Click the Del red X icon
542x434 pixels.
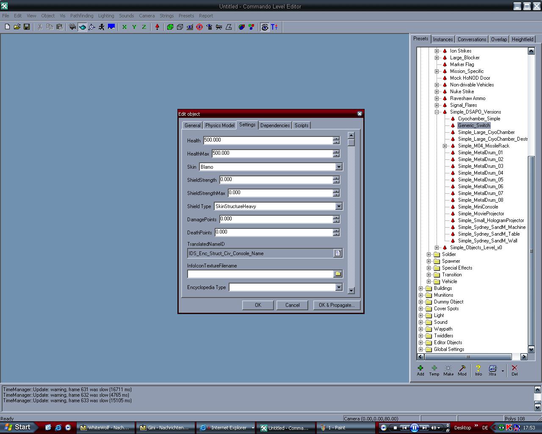point(514,368)
